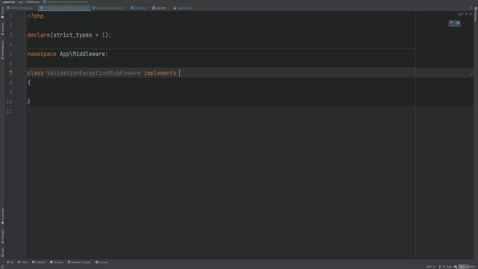Open the Services tool window
The height and width of the screenshot is (269, 478).
point(102,262)
